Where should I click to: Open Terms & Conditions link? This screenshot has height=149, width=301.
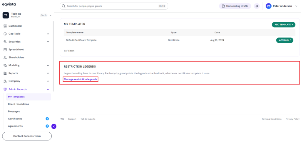[x=271, y=119]
